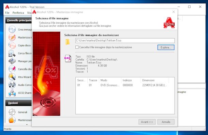
Task: Select the Masterizza immagine icon in sidebar
Action: coord(12,37)
